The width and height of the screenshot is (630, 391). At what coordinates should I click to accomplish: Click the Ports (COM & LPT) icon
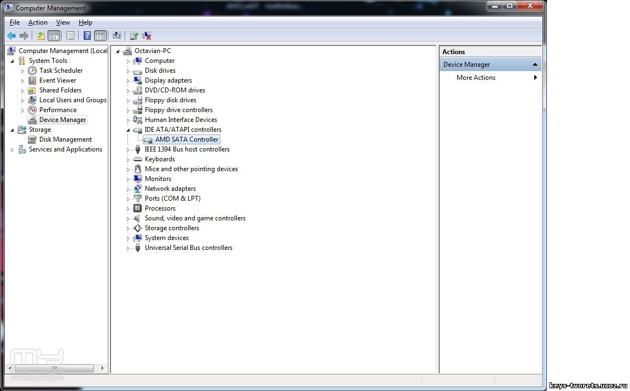pyautogui.click(x=137, y=199)
